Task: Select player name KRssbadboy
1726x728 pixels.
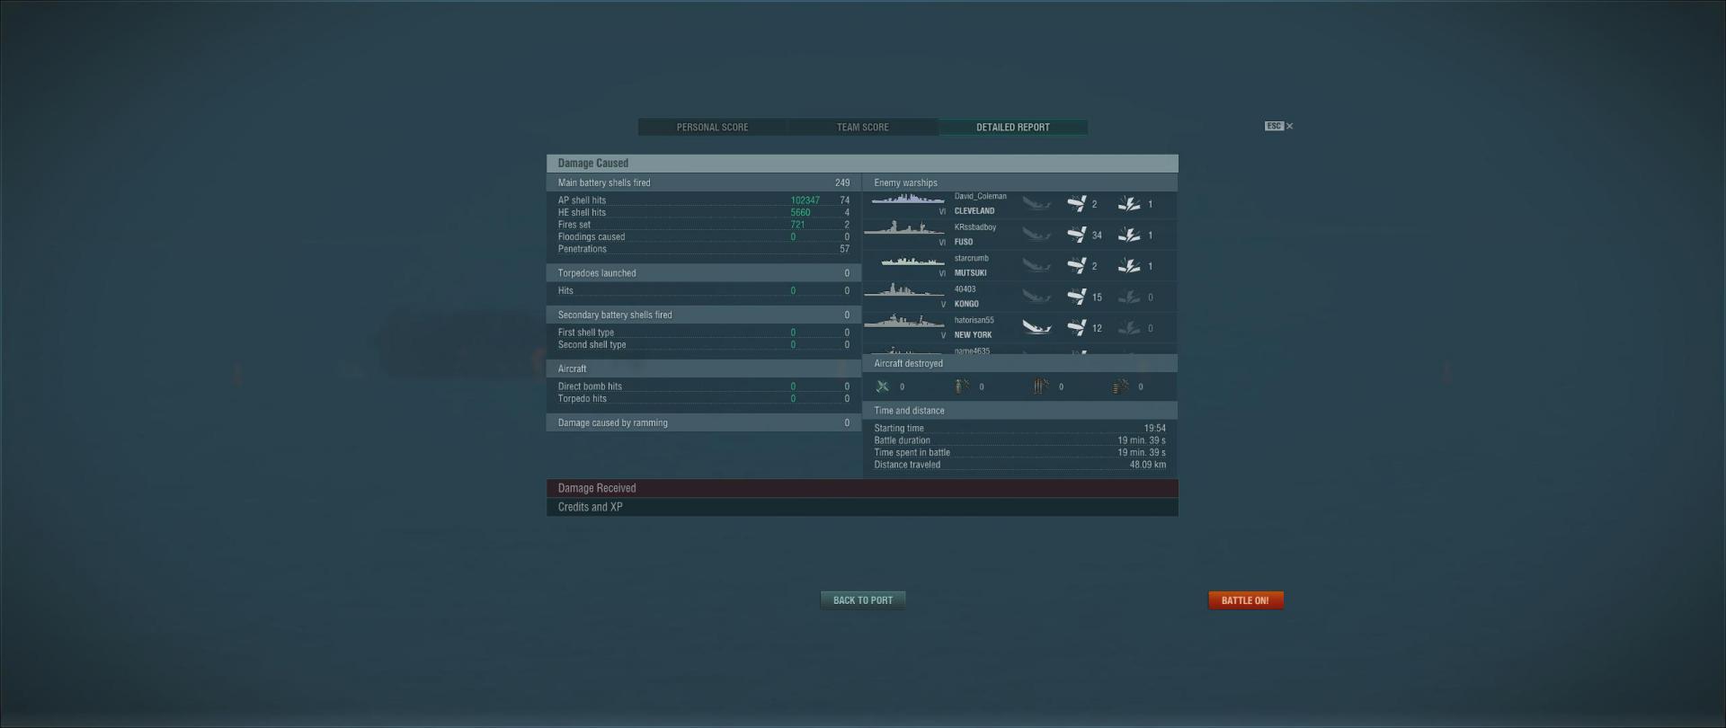Action: (x=975, y=227)
